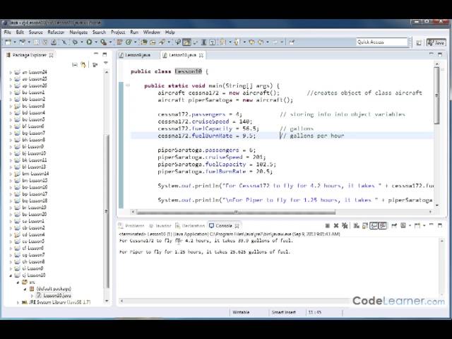Open the New Java Class dropdown arrow
The height and width of the screenshot is (339, 452).
pyautogui.click(x=135, y=42)
